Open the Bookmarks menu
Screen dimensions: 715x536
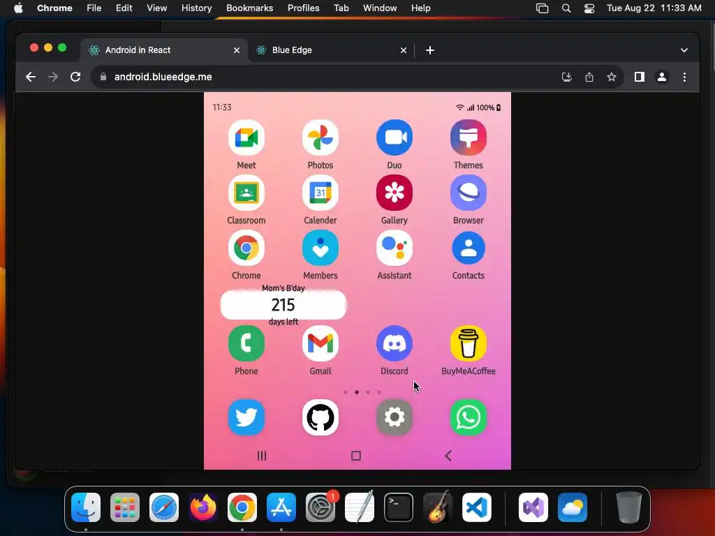(x=249, y=8)
